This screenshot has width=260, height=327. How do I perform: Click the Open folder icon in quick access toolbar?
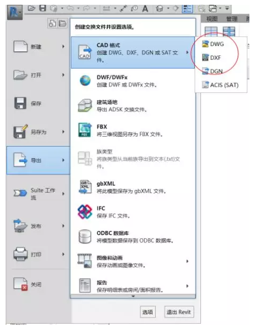pos(31,9)
